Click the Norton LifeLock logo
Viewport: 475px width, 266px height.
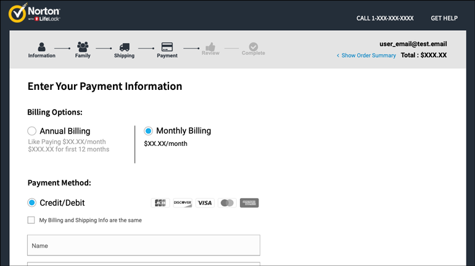click(34, 13)
